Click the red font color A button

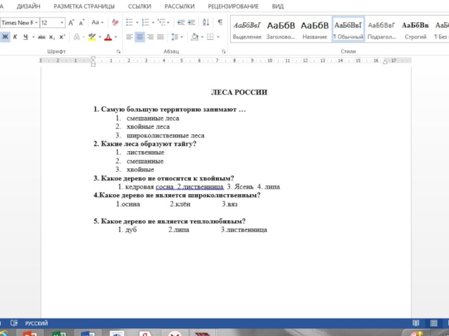(108, 37)
